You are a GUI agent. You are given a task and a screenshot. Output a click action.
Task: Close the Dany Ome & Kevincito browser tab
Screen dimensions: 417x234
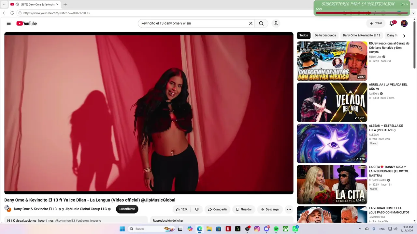pyautogui.click(x=58, y=4)
